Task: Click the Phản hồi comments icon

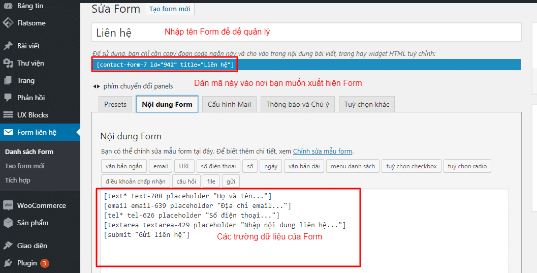Action: pos(8,98)
